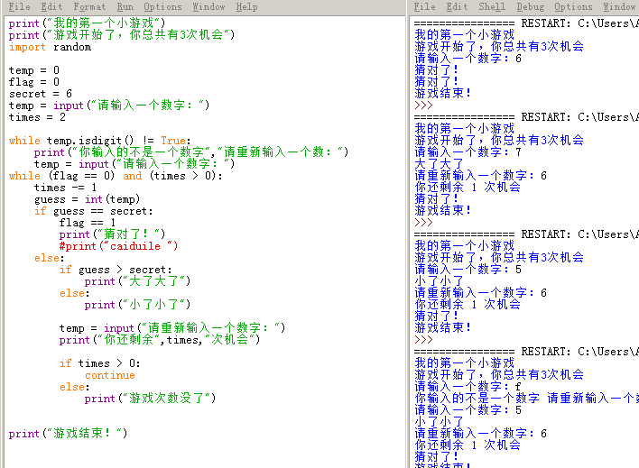
Task: Click the 'continue' keyword in the code
Action: (x=109, y=375)
